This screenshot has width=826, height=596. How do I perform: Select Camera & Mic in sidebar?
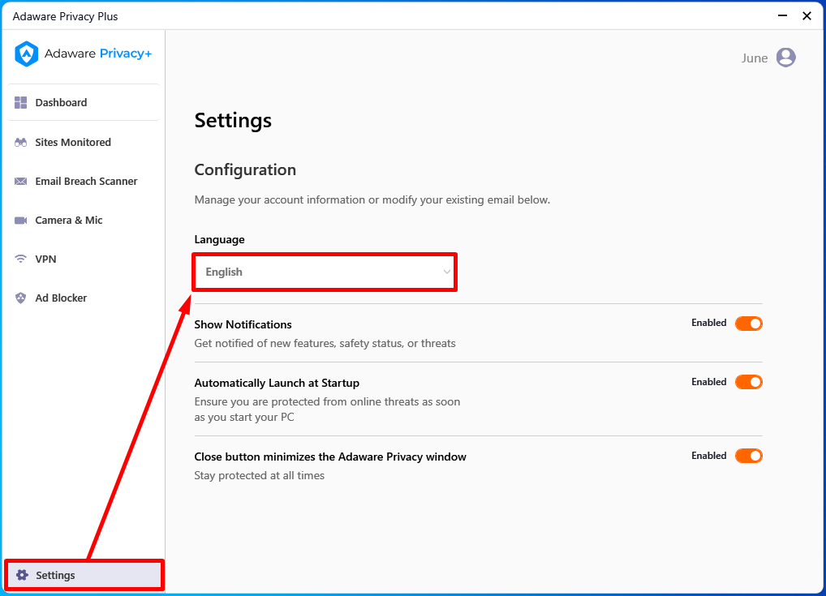coord(84,220)
